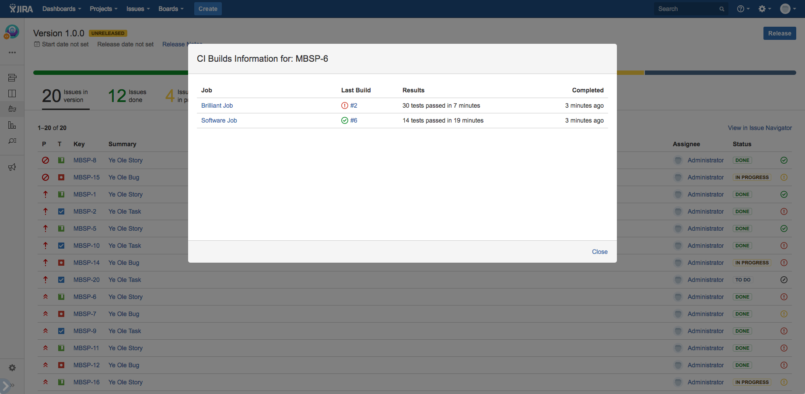Click bug type icon for MBSP-15

click(x=61, y=177)
